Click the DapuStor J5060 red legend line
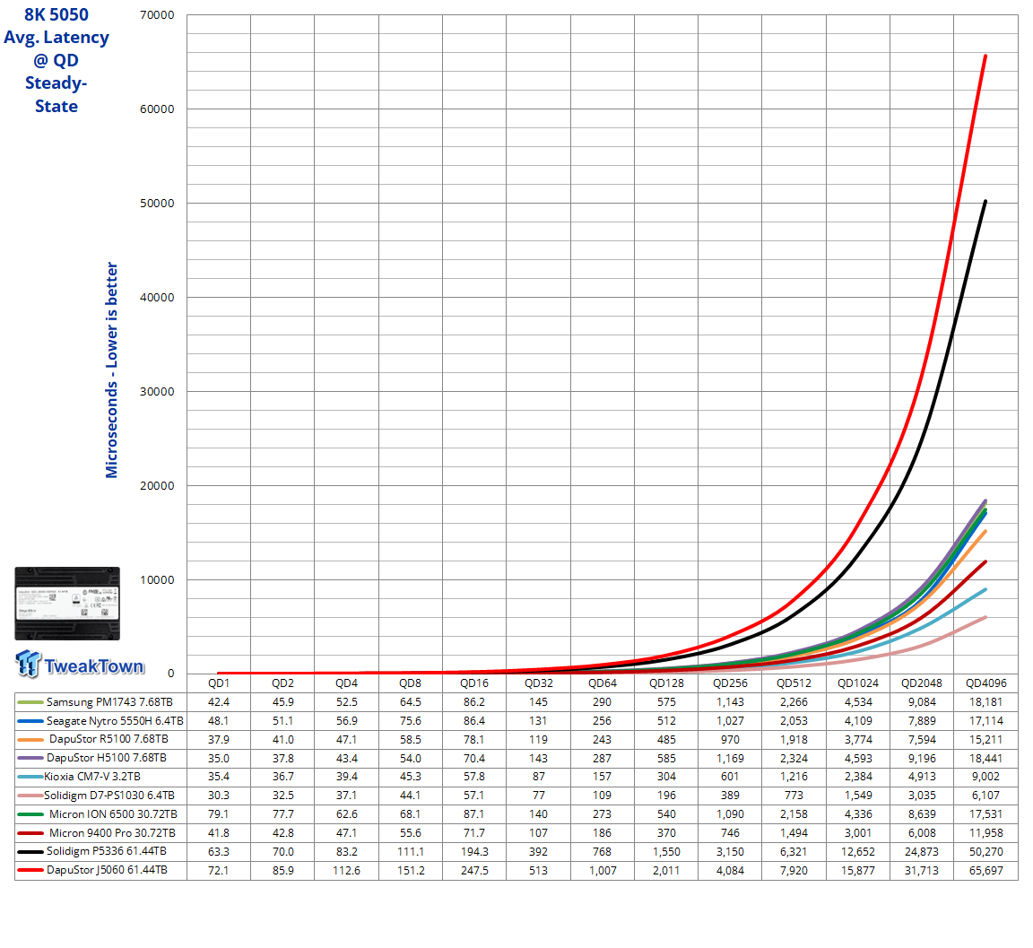1033x948 pixels. tap(30, 870)
